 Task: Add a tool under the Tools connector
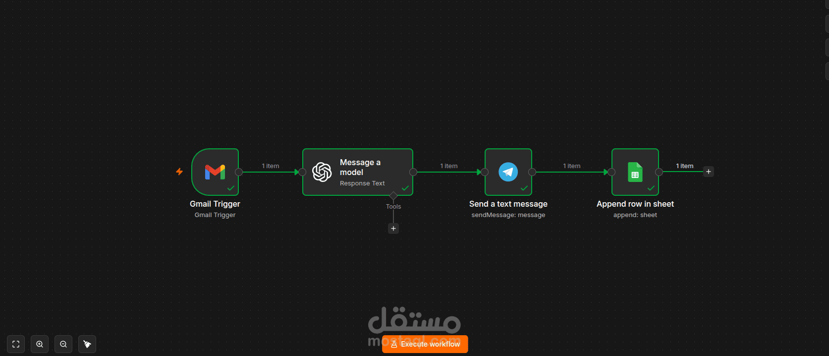point(393,228)
